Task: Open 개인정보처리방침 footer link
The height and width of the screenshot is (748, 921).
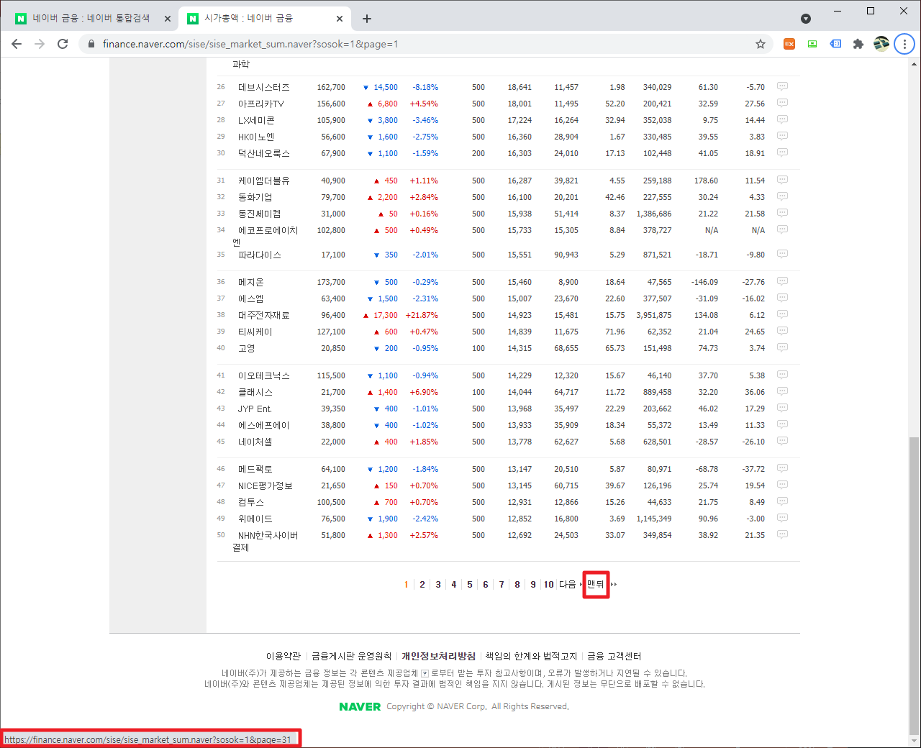Action: (438, 656)
